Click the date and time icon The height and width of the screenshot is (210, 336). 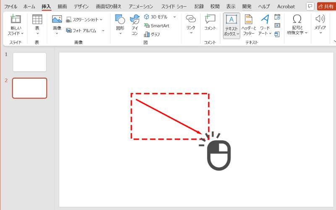277,17
